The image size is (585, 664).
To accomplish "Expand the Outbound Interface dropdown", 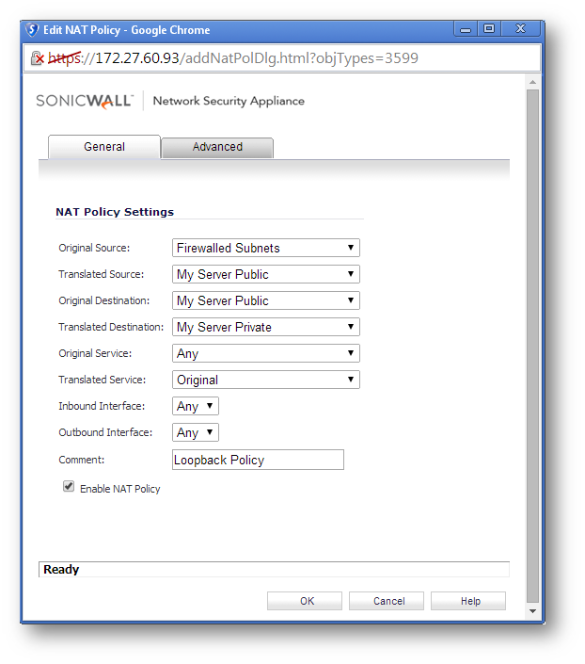I will click(x=196, y=433).
